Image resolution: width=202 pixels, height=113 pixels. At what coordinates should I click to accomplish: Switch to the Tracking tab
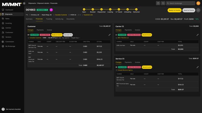[49, 19]
